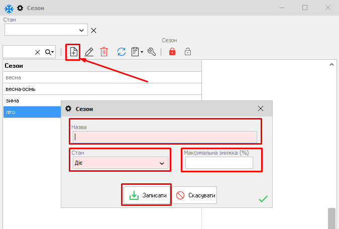Expand the Стан filter combo box
Viewport: 339px width, 229px height.
click(x=81, y=30)
